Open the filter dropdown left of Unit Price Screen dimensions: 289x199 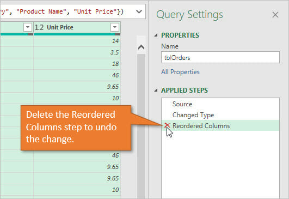pos(28,27)
